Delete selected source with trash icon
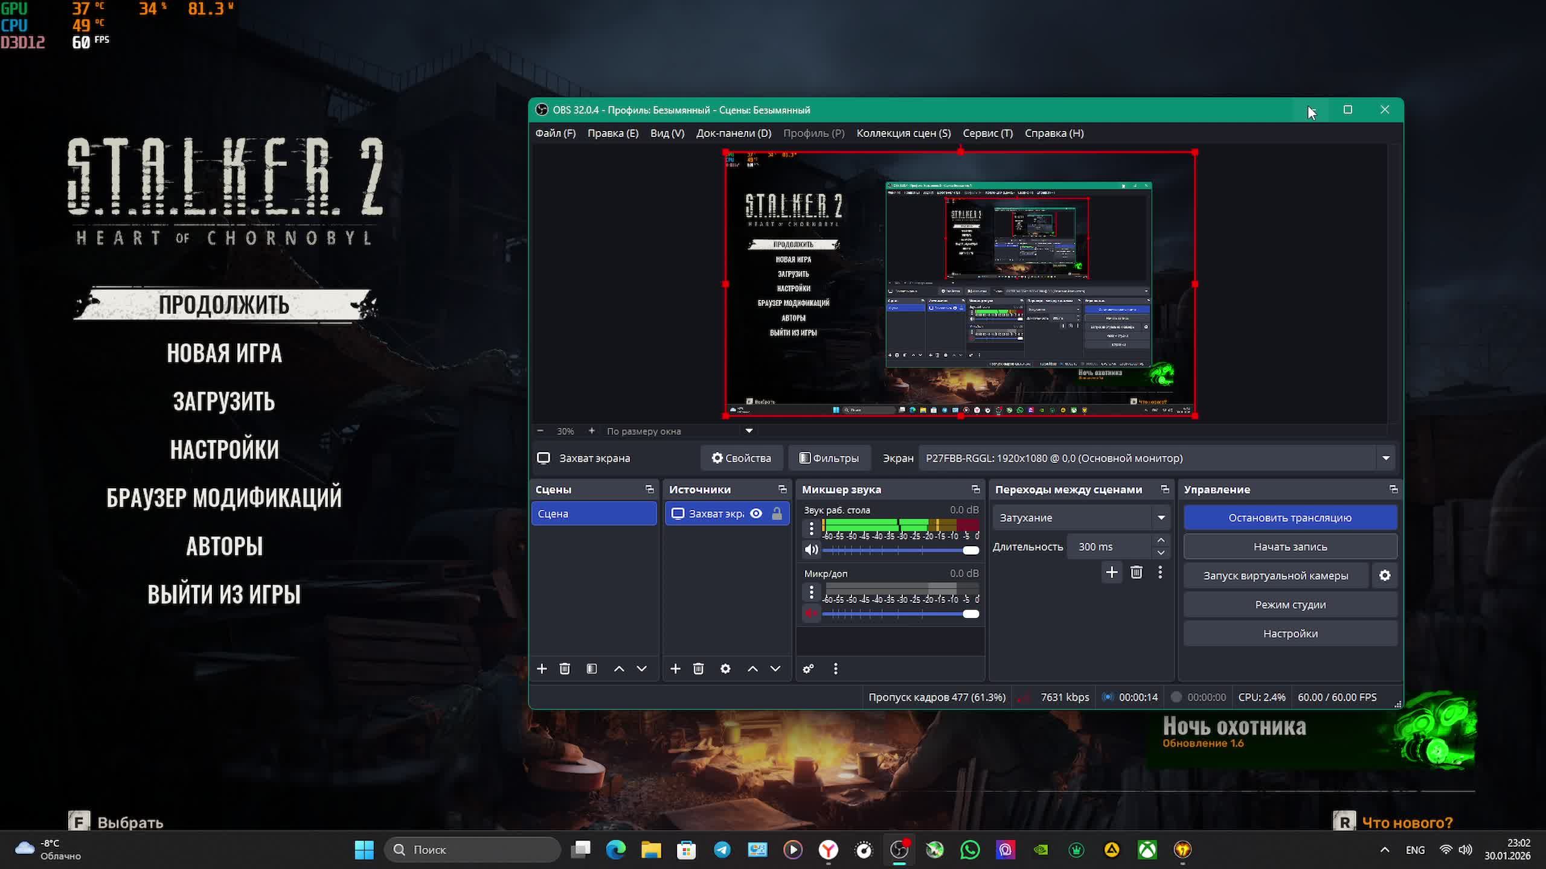The height and width of the screenshot is (869, 1546). [x=699, y=669]
